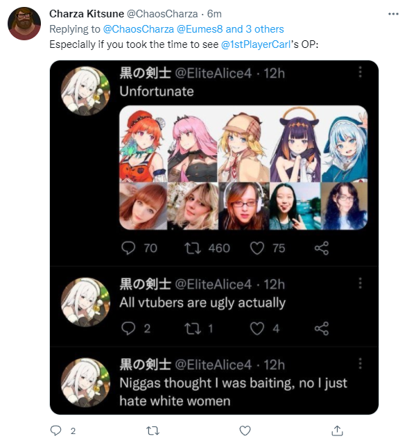Like the outer tweet with heart icon
This screenshot has width=407, height=441.
coord(245,431)
